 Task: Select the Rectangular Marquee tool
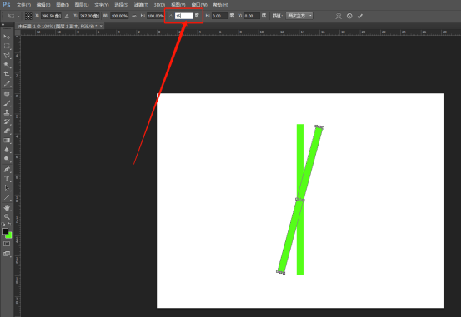7,46
